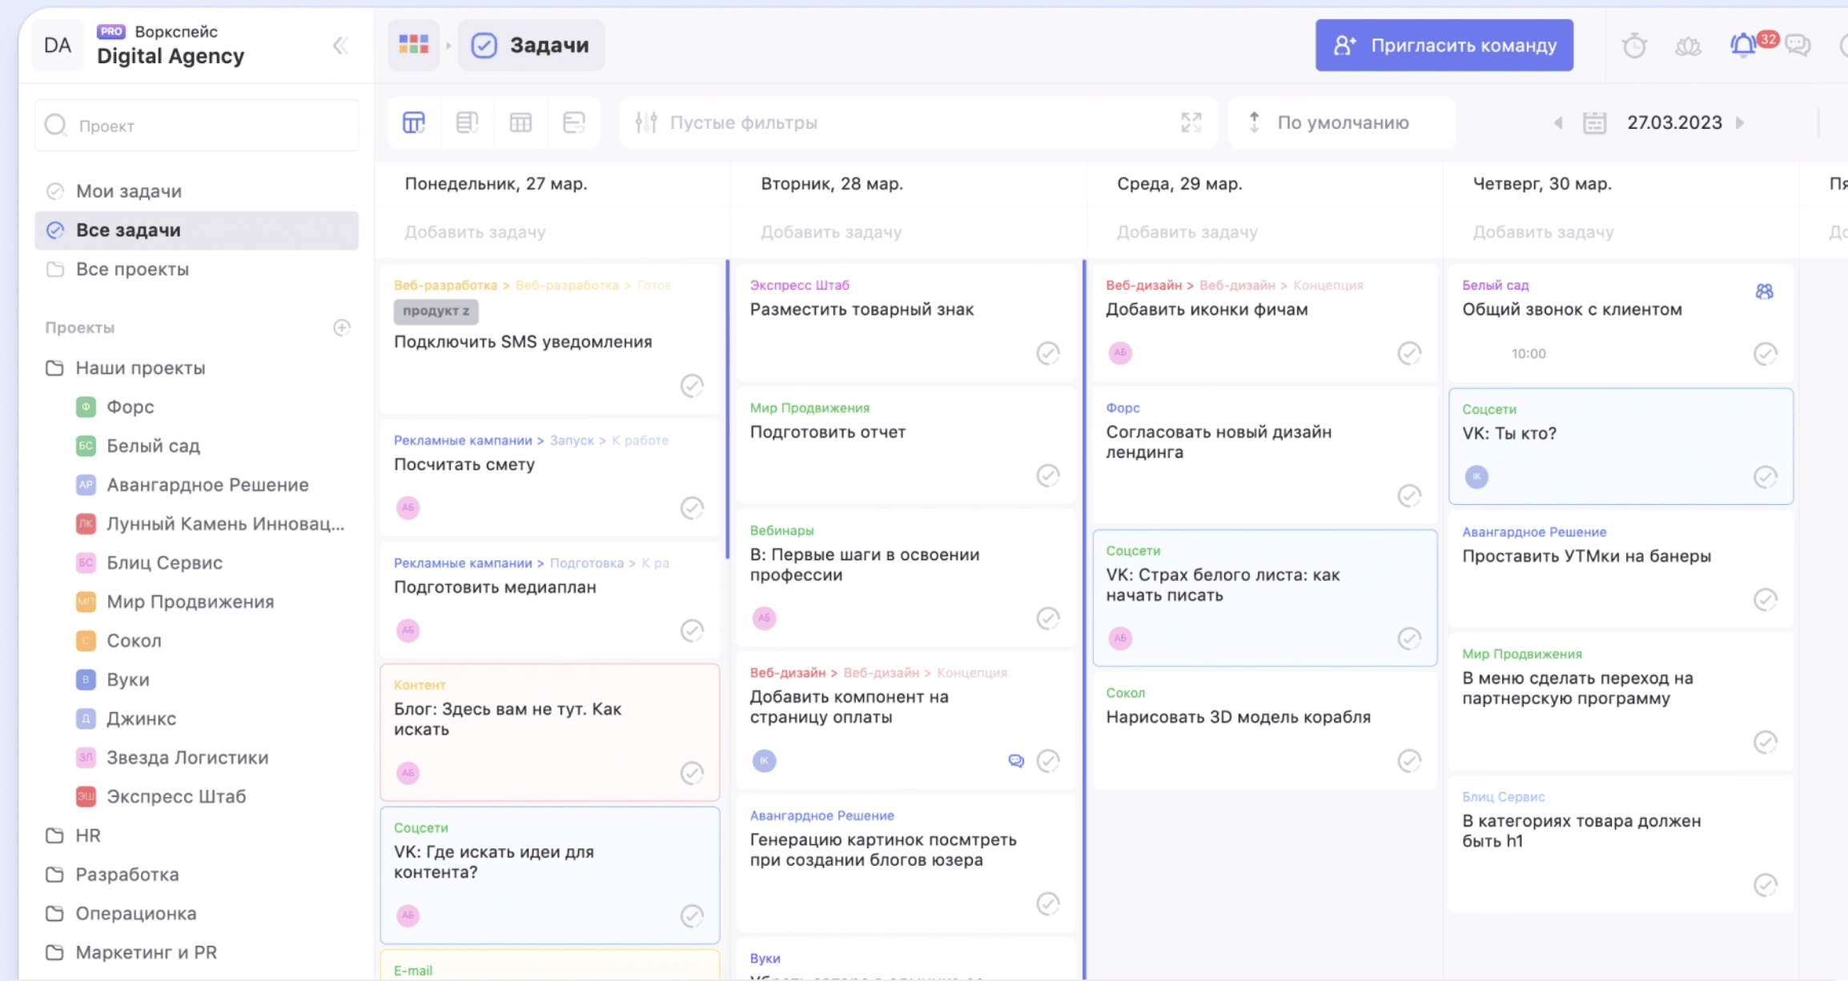Screen dimensions: 1848x981
Task: Open the 'По умолчанию' sort dropdown
Action: (1341, 122)
